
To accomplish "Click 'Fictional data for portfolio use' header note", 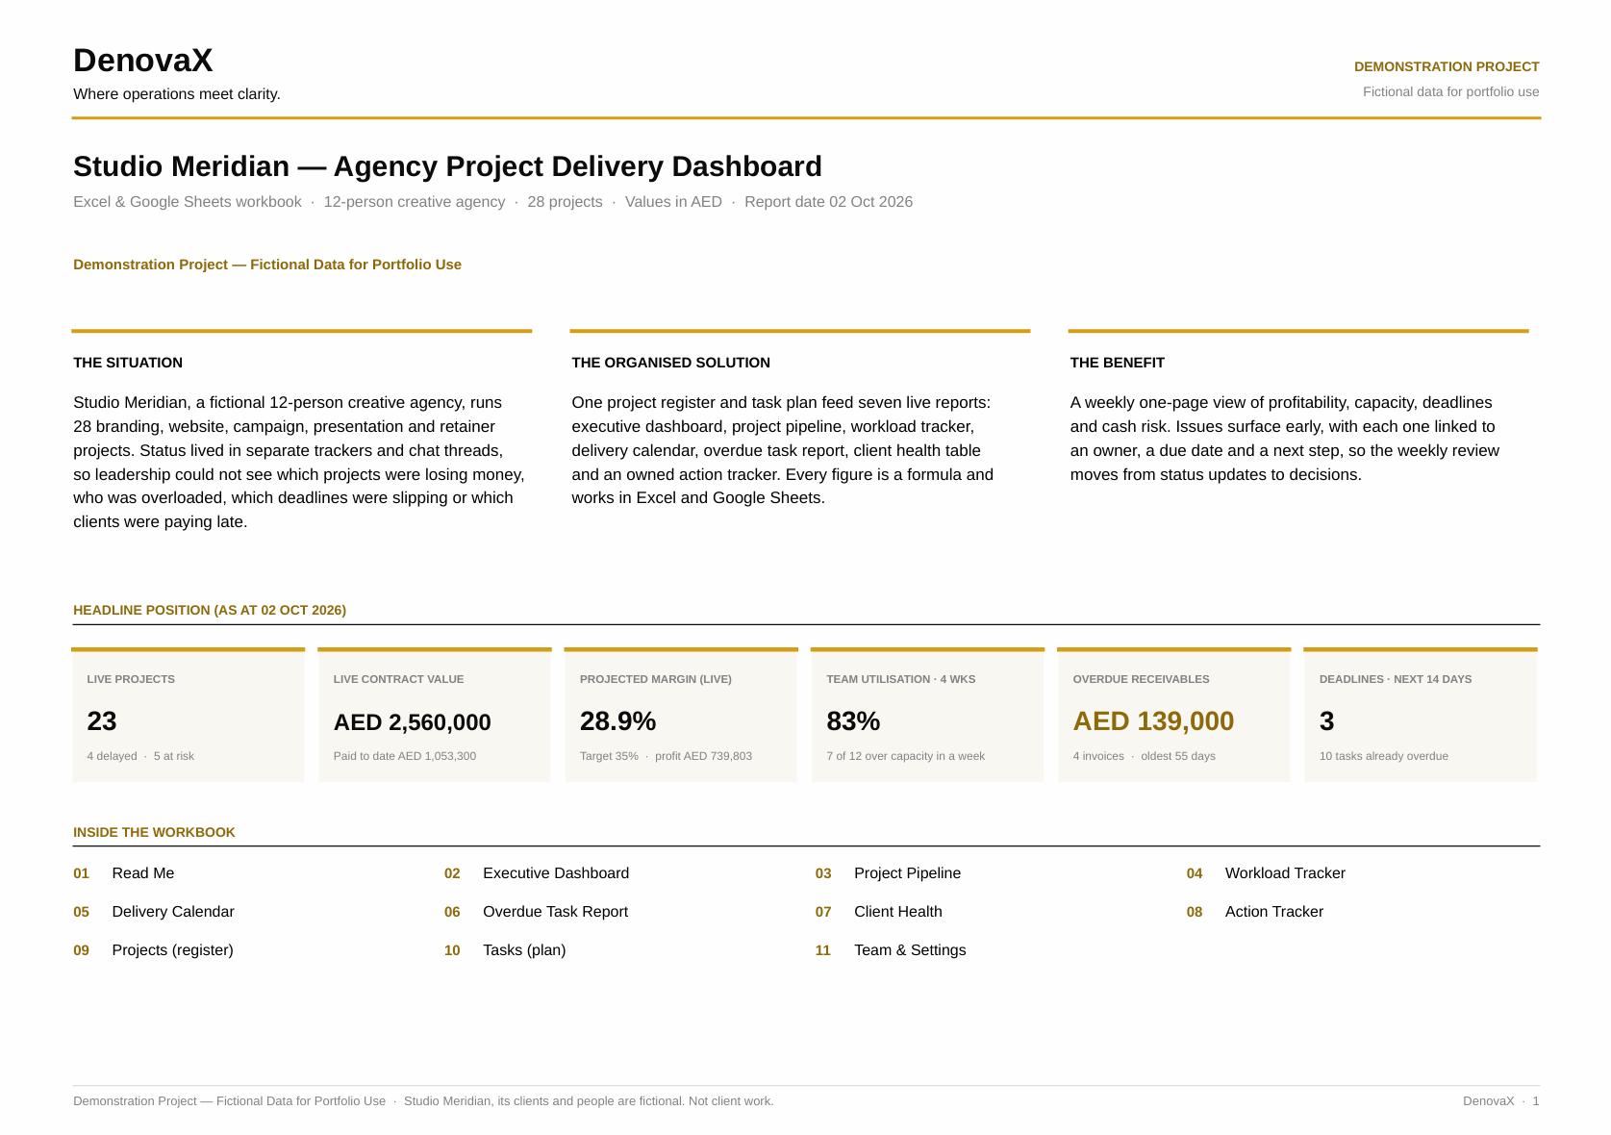I will (1450, 92).
